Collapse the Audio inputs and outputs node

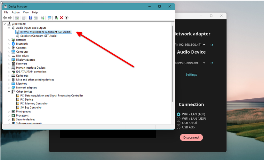point(9,28)
